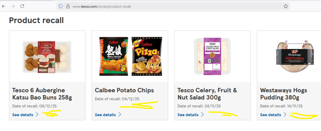Click the Aubergine Katsu Bao Buns product image
321x131 pixels.
(47, 56)
